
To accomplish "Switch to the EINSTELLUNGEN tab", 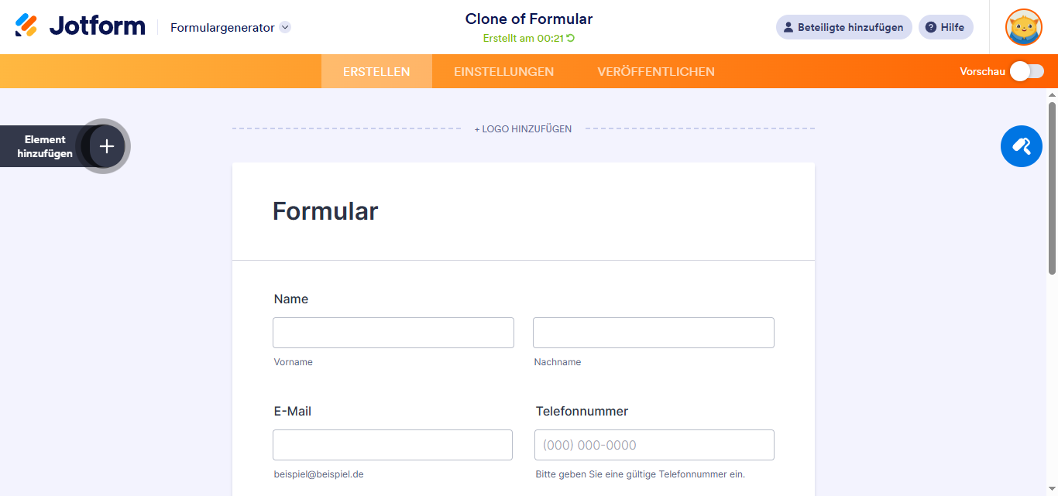I will tap(503, 71).
